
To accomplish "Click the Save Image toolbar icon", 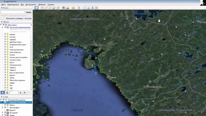I will coord(93,8).
